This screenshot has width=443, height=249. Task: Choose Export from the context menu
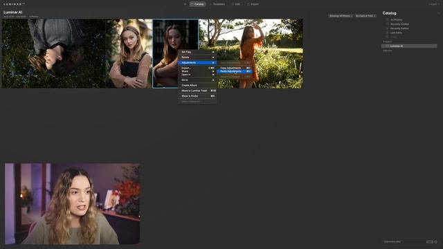point(197,68)
